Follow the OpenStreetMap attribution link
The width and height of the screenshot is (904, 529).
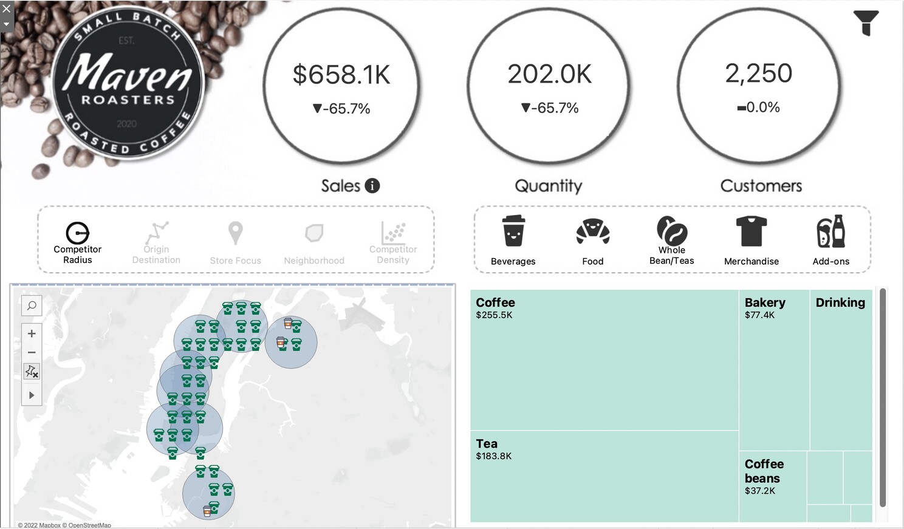point(90,525)
